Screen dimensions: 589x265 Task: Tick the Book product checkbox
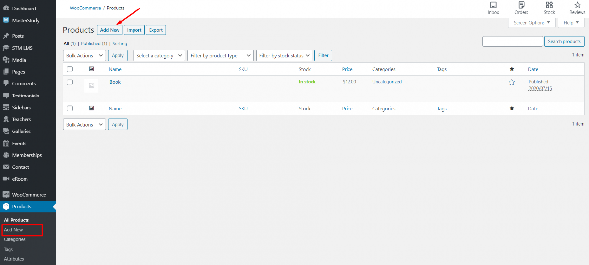pos(70,82)
